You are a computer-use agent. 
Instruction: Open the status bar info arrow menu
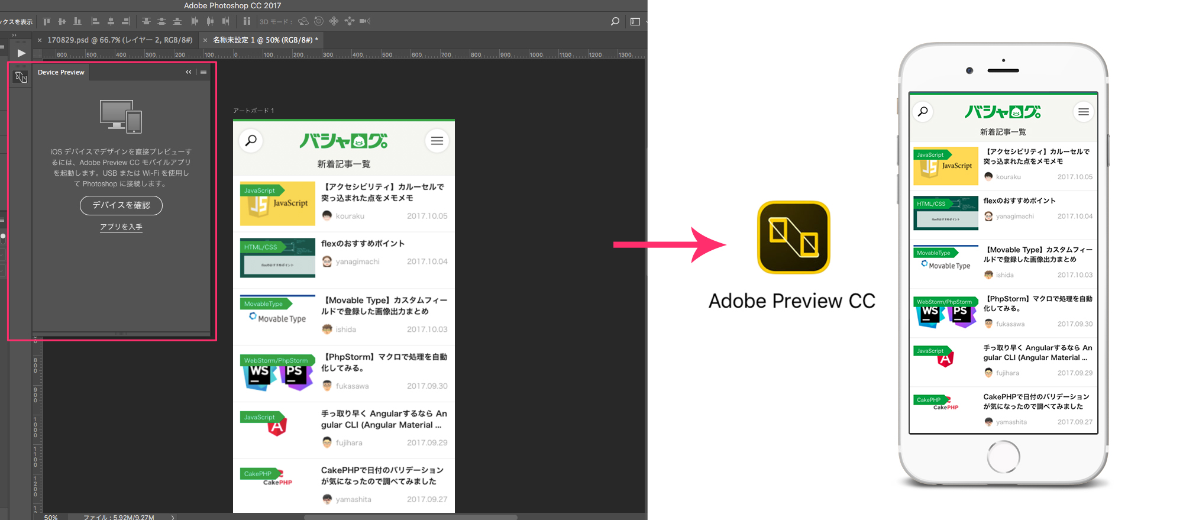tap(173, 517)
